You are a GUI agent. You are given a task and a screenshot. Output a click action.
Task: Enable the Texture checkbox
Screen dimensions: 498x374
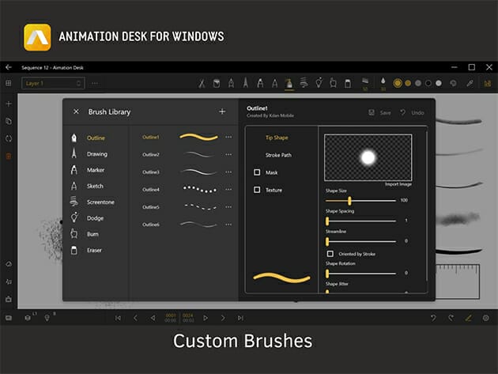[x=257, y=190]
